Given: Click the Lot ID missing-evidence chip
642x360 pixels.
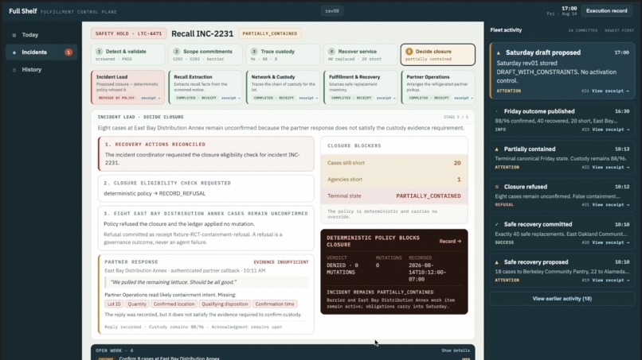Looking at the screenshot, I should [114, 304].
